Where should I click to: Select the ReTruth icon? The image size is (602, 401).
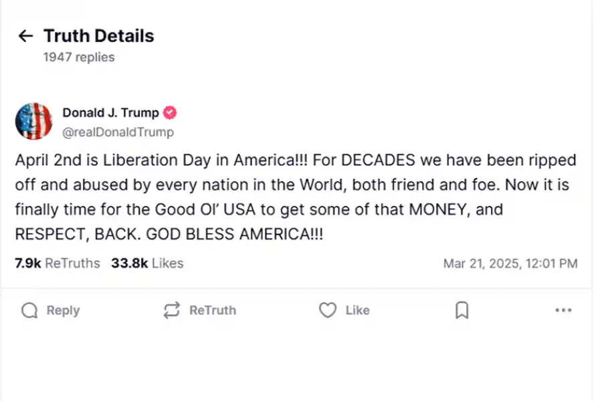[x=171, y=310]
